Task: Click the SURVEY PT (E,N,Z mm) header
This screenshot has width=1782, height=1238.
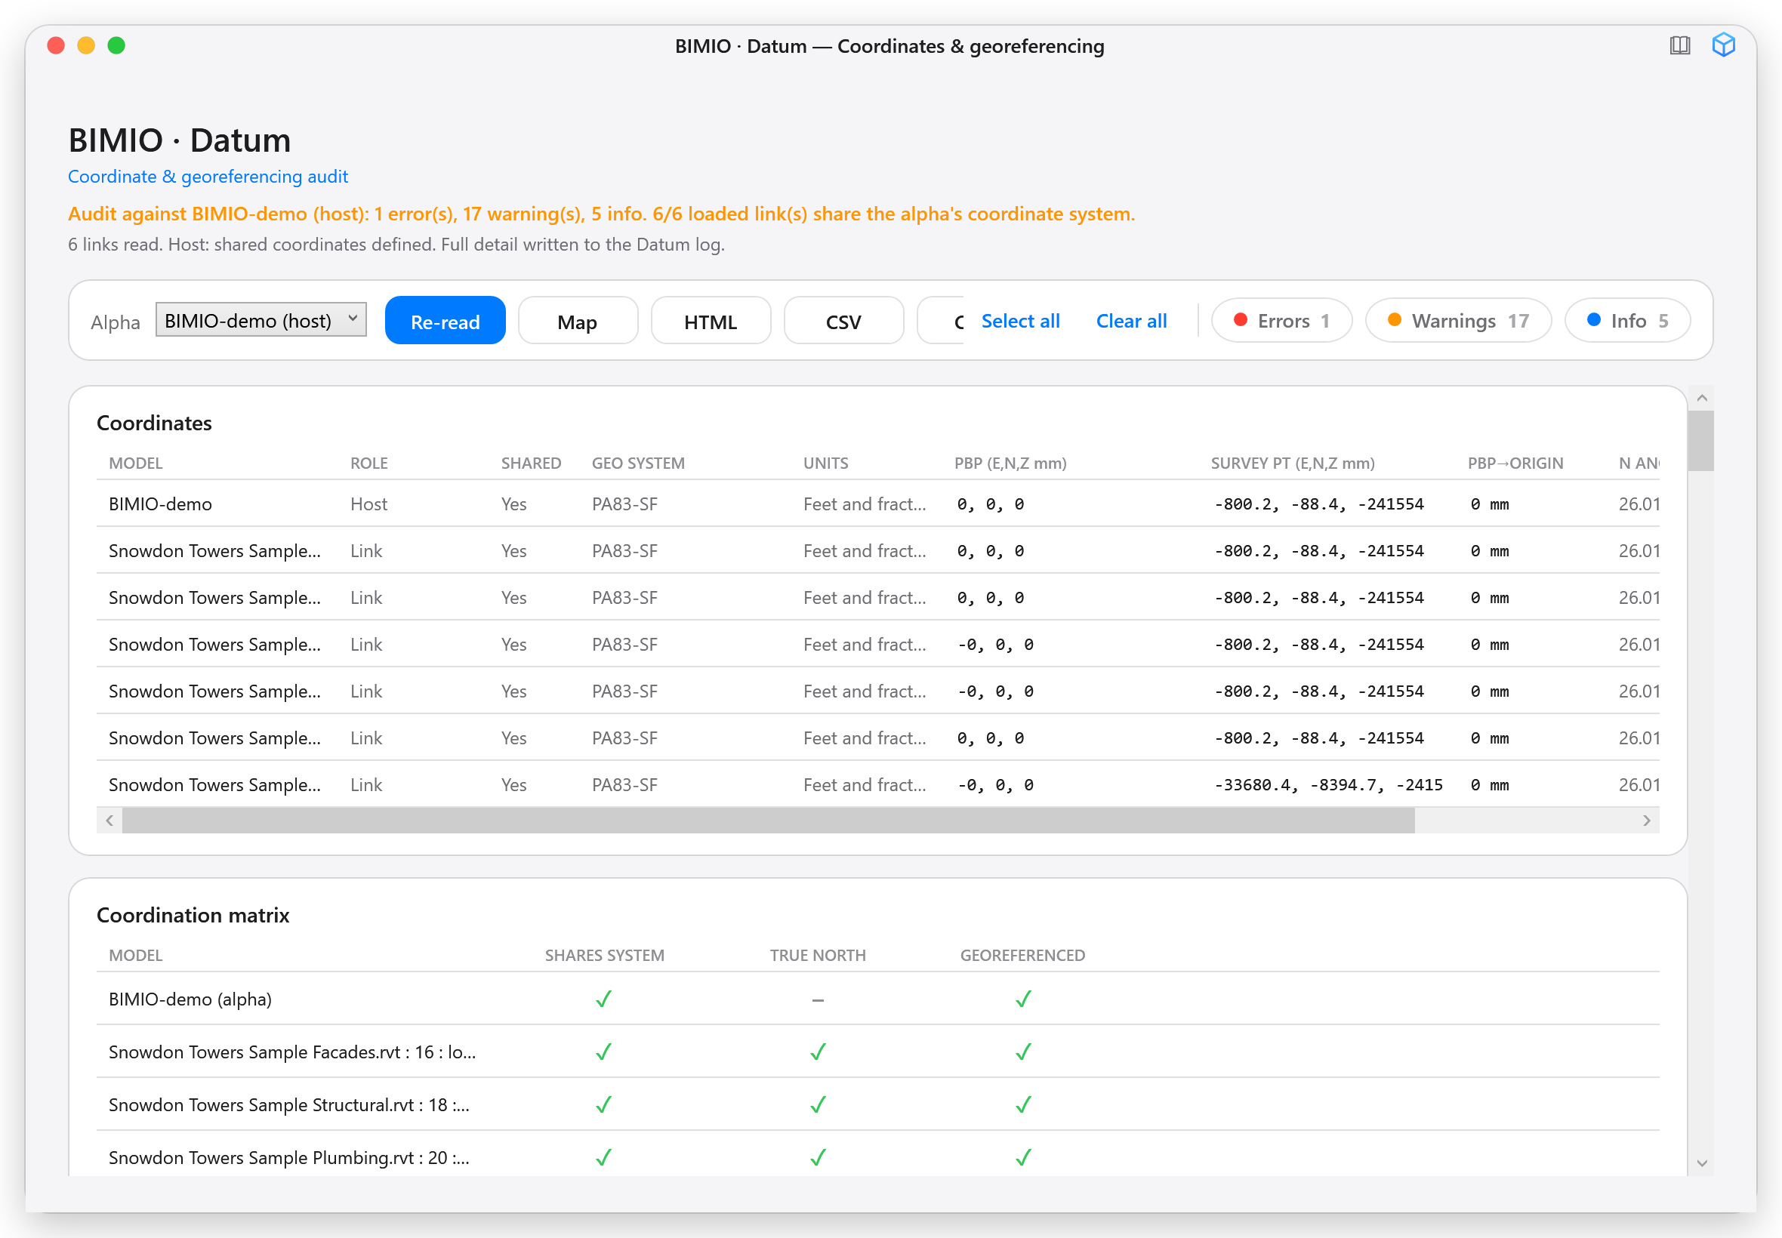Action: point(1293,463)
